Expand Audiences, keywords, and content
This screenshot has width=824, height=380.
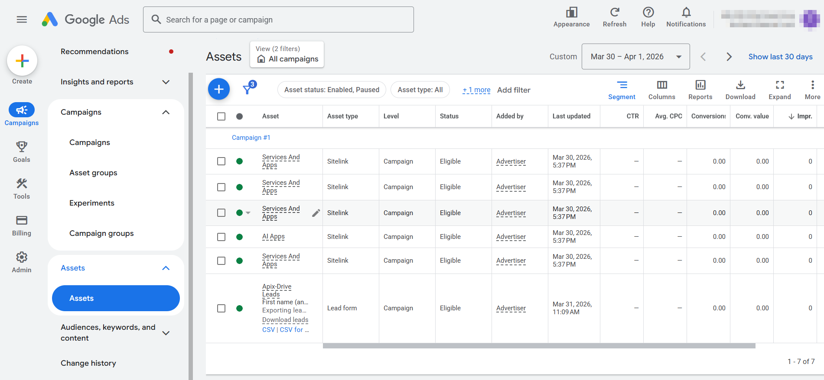[x=166, y=333]
